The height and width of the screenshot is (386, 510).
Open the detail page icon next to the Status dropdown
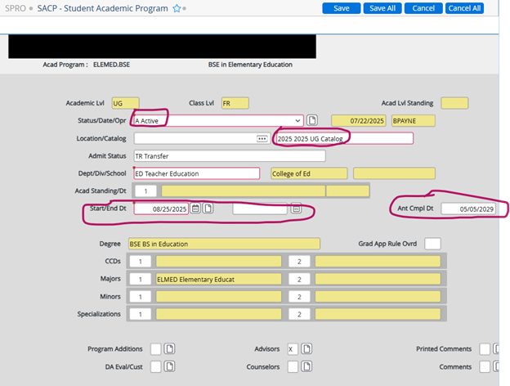(311, 121)
